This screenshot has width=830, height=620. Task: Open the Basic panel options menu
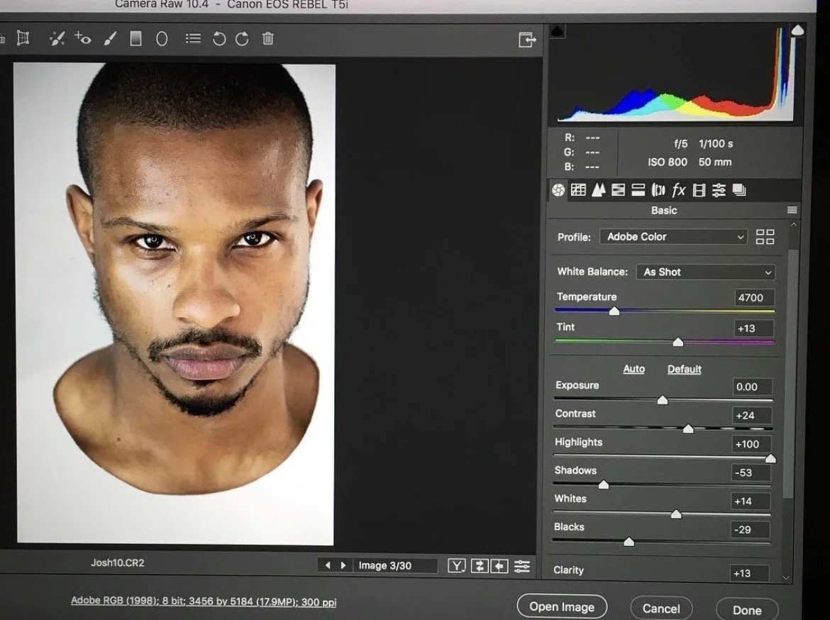[792, 210]
